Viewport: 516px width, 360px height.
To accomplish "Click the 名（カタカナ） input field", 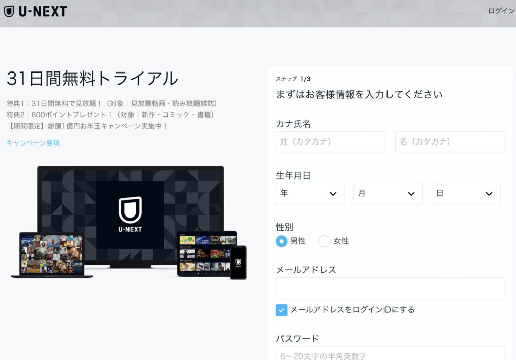I will click(x=450, y=142).
